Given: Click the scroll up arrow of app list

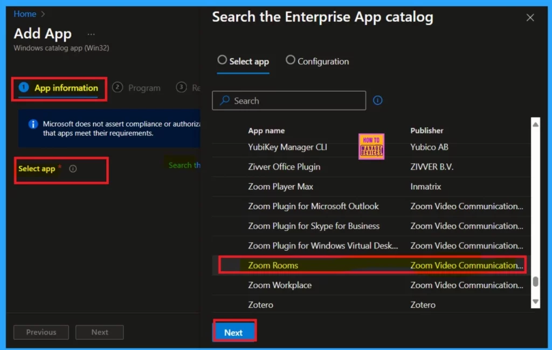Looking at the screenshot, I should click(x=535, y=124).
